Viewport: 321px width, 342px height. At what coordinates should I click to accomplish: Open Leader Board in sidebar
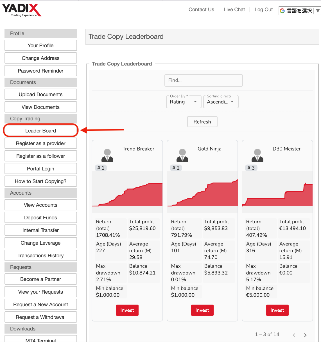(x=41, y=131)
